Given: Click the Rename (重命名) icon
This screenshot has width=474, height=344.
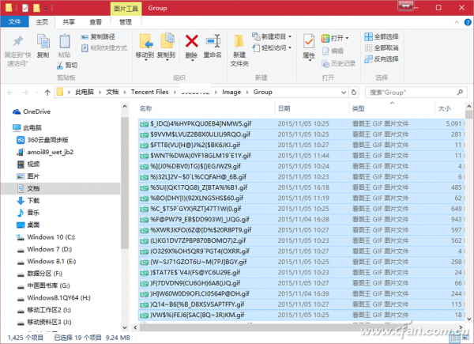Looking at the screenshot, I should (213, 41).
